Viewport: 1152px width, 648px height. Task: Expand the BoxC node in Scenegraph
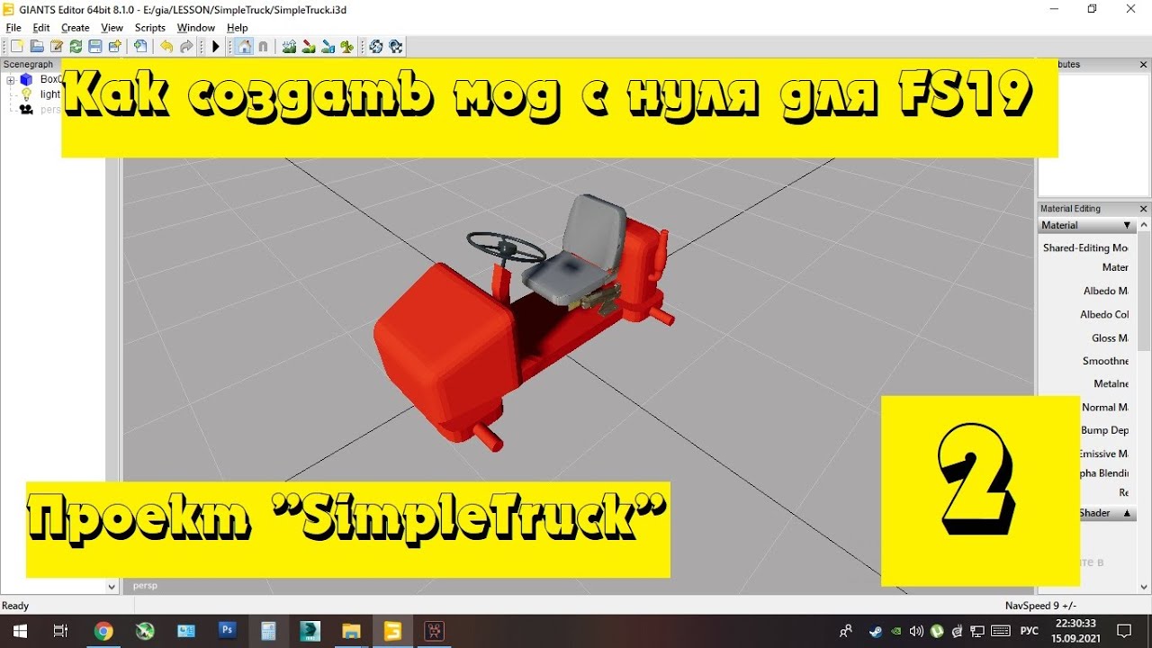click(10, 79)
